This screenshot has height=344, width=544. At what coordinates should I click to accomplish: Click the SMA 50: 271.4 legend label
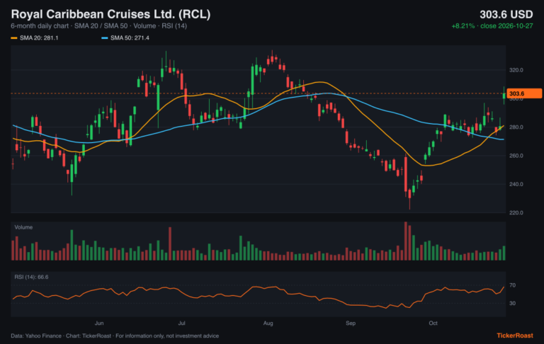tap(130, 38)
